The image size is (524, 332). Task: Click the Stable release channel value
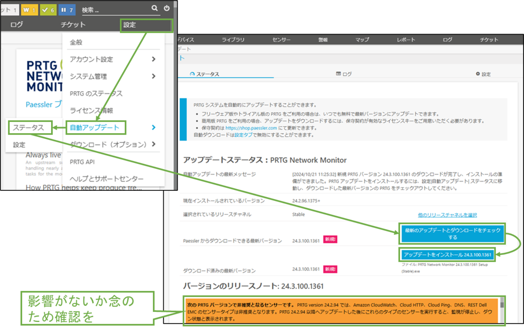[298, 214]
